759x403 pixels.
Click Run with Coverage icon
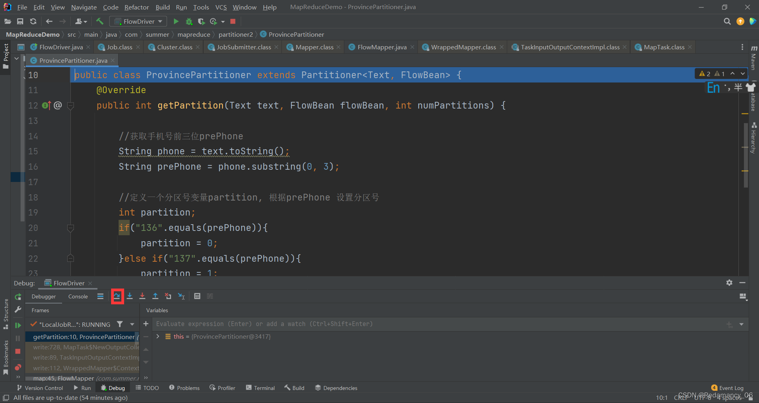201,21
